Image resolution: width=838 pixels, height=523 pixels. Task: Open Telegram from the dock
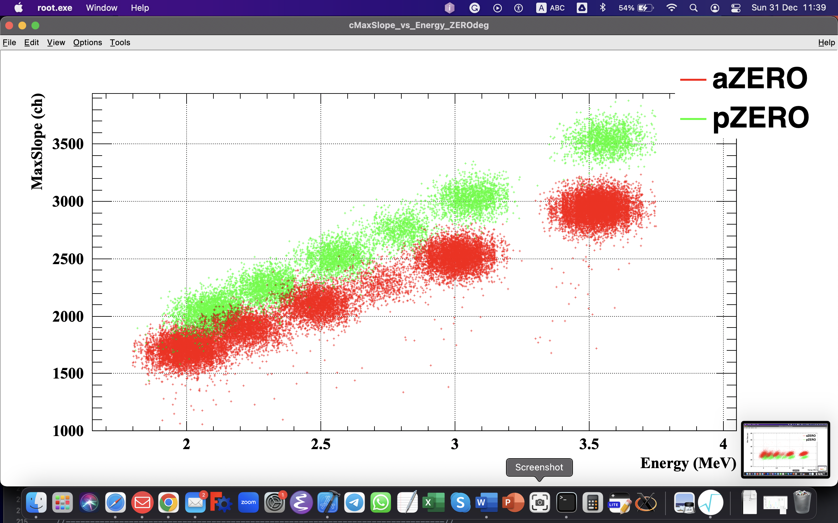[354, 502]
